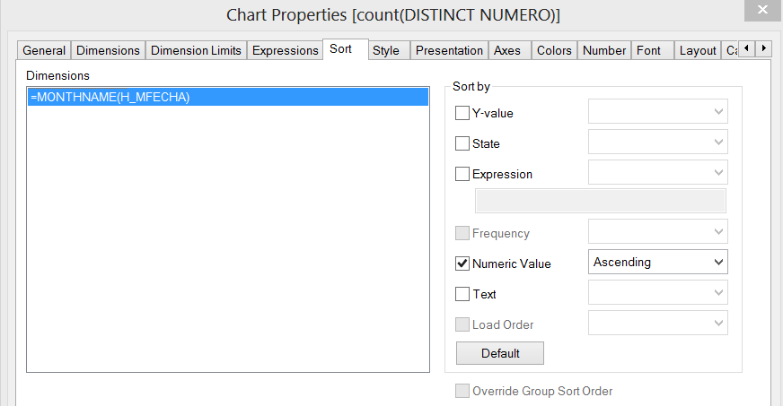Open the Dimension Limits tab
This screenshot has height=406, width=783.
coord(196,50)
